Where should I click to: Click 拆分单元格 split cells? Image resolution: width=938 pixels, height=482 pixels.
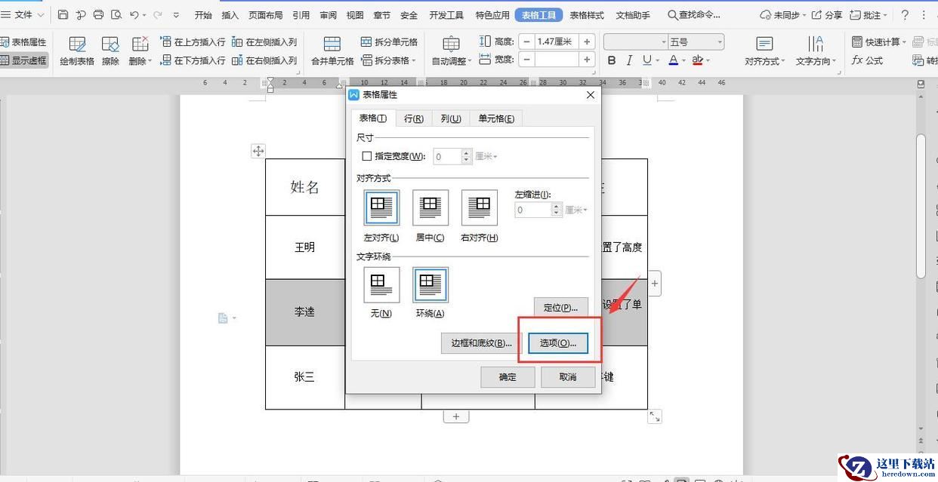[389, 42]
